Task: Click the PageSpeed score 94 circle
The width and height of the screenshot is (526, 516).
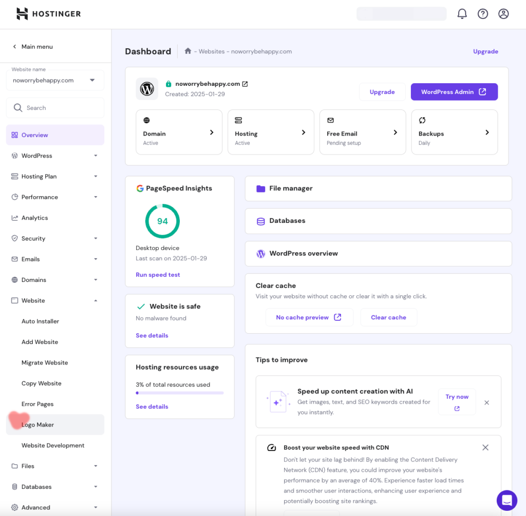Action: tap(162, 221)
